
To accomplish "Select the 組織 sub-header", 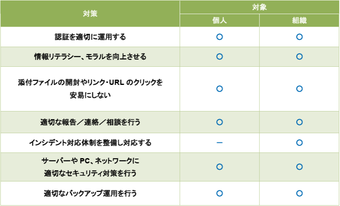I will [x=299, y=21].
